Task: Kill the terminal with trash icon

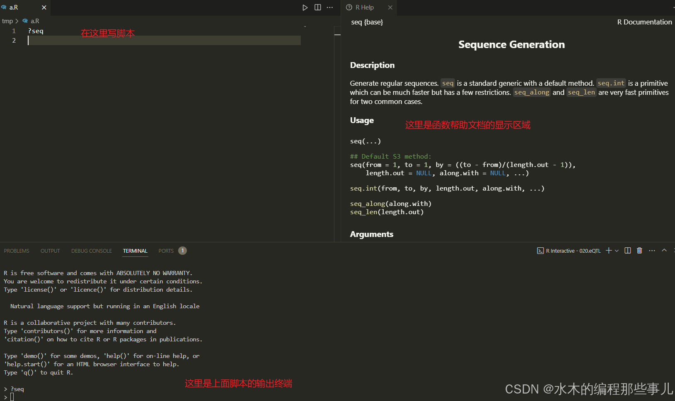Action: [x=639, y=251]
